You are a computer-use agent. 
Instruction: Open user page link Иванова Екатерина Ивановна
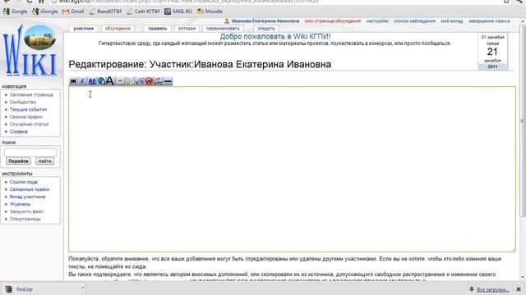(x=265, y=21)
